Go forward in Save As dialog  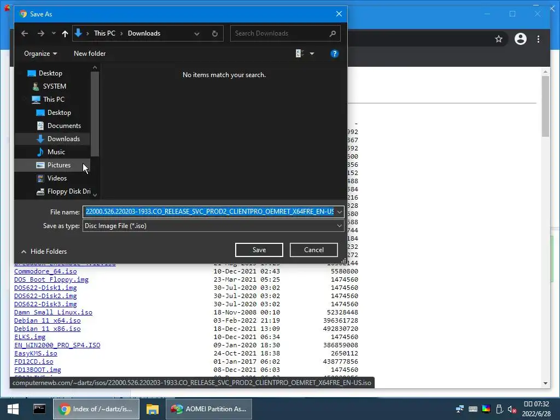point(40,33)
